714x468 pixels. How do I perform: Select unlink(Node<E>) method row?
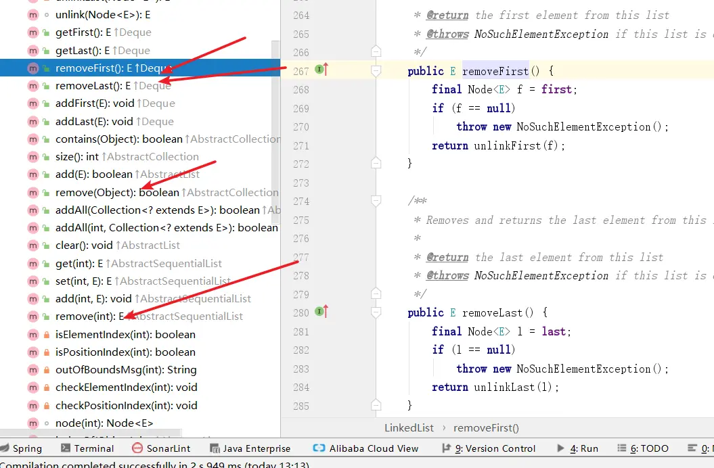(x=140, y=15)
